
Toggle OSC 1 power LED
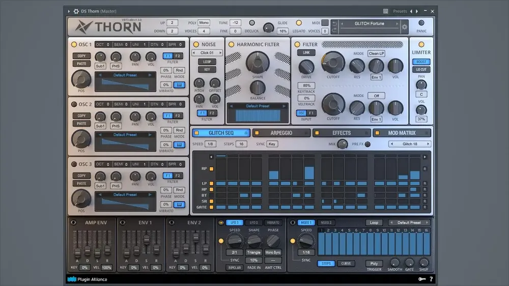pos(74,44)
